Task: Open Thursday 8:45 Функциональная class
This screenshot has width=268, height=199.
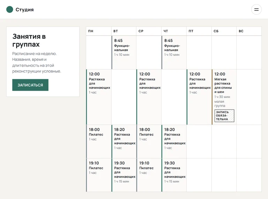Action: 174,52
